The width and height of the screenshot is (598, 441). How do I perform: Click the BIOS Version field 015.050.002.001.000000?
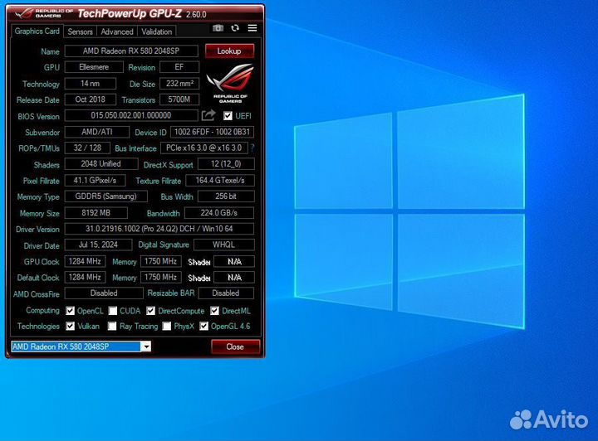(x=131, y=115)
